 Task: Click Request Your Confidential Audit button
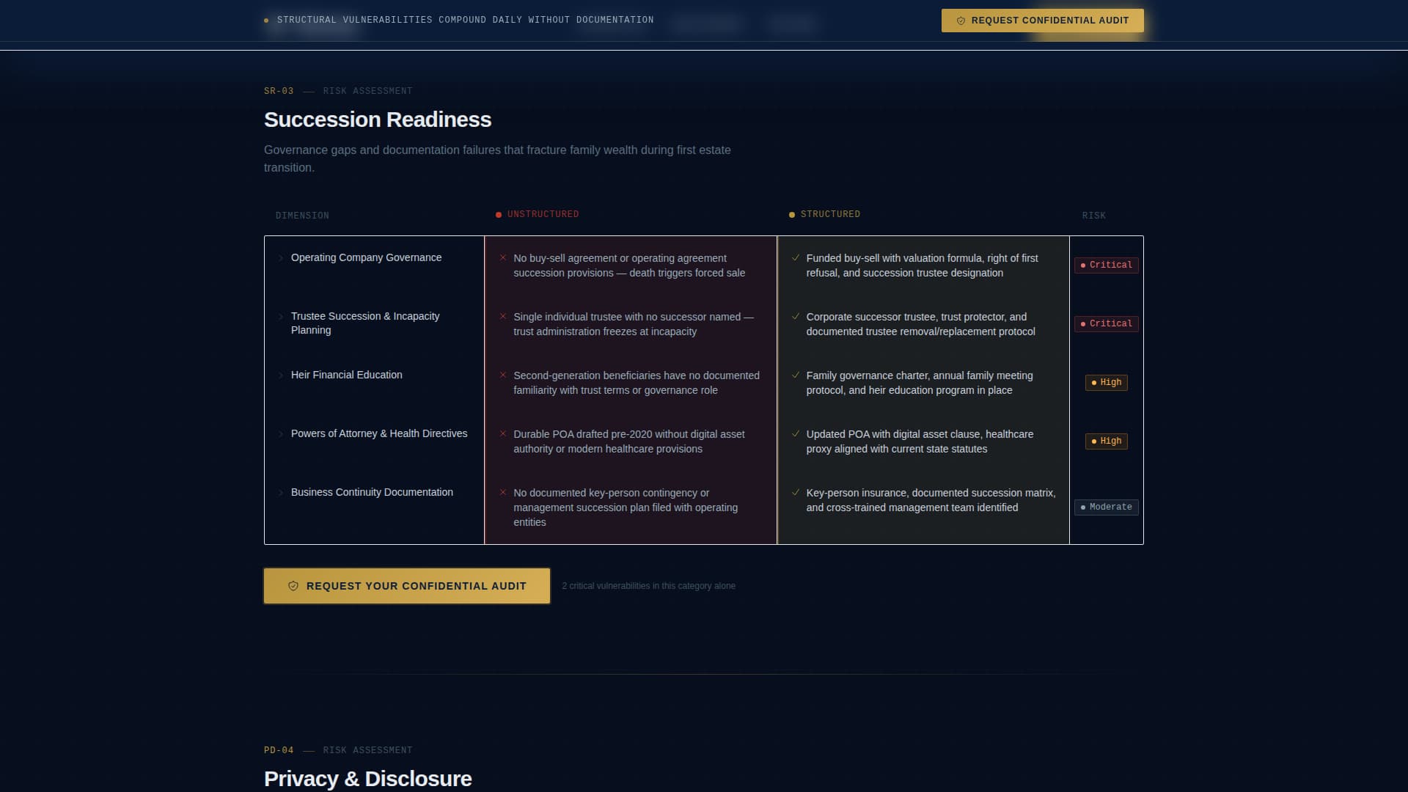(x=407, y=586)
